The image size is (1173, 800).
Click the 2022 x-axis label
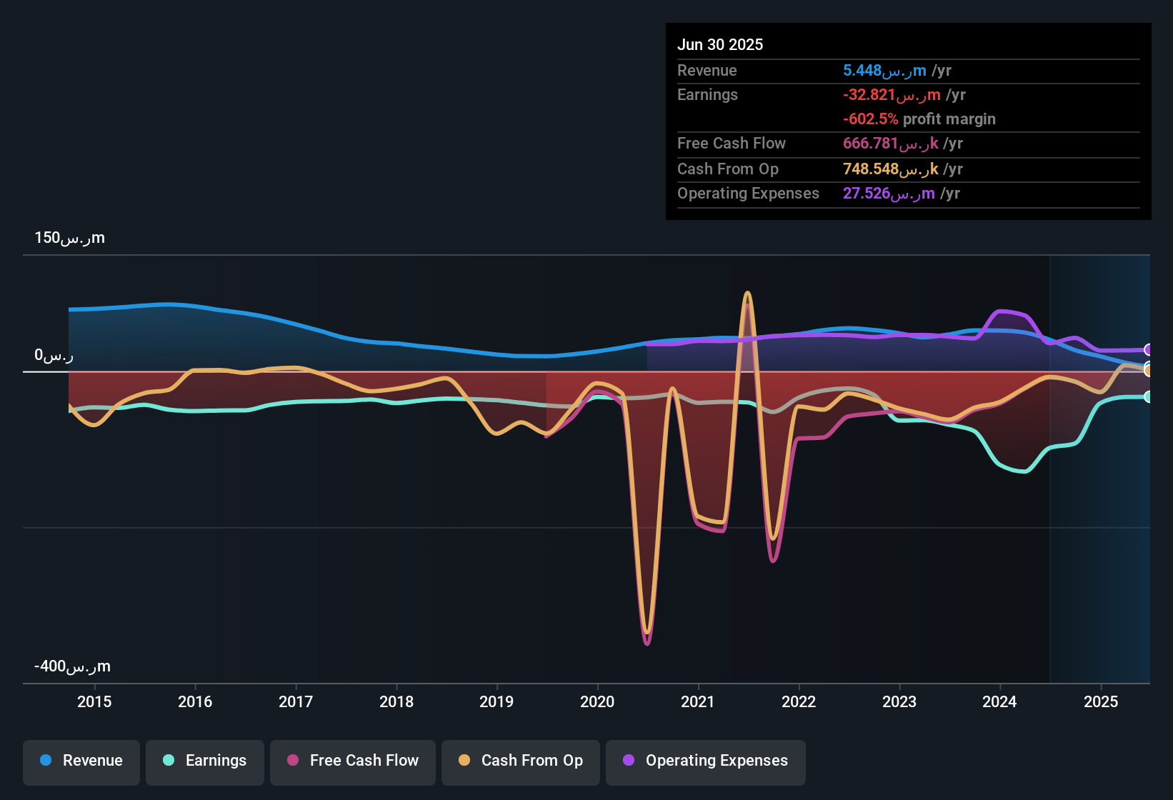(x=799, y=701)
